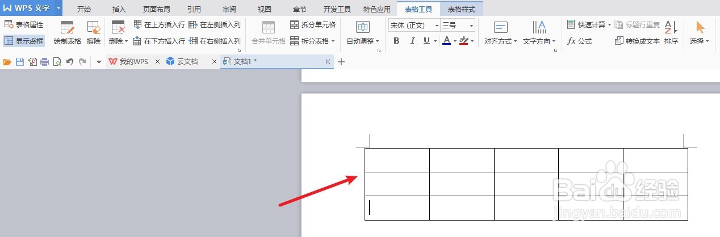Open AutoFit (自动调整) dropdown
The image size is (720, 237).
point(363,34)
